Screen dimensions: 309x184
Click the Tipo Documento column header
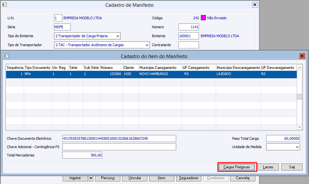[x=37, y=67]
